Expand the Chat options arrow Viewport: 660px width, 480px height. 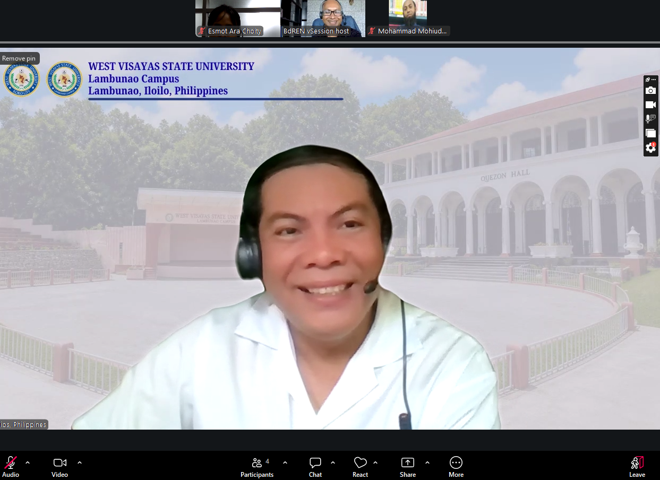click(x=333, y=462)
